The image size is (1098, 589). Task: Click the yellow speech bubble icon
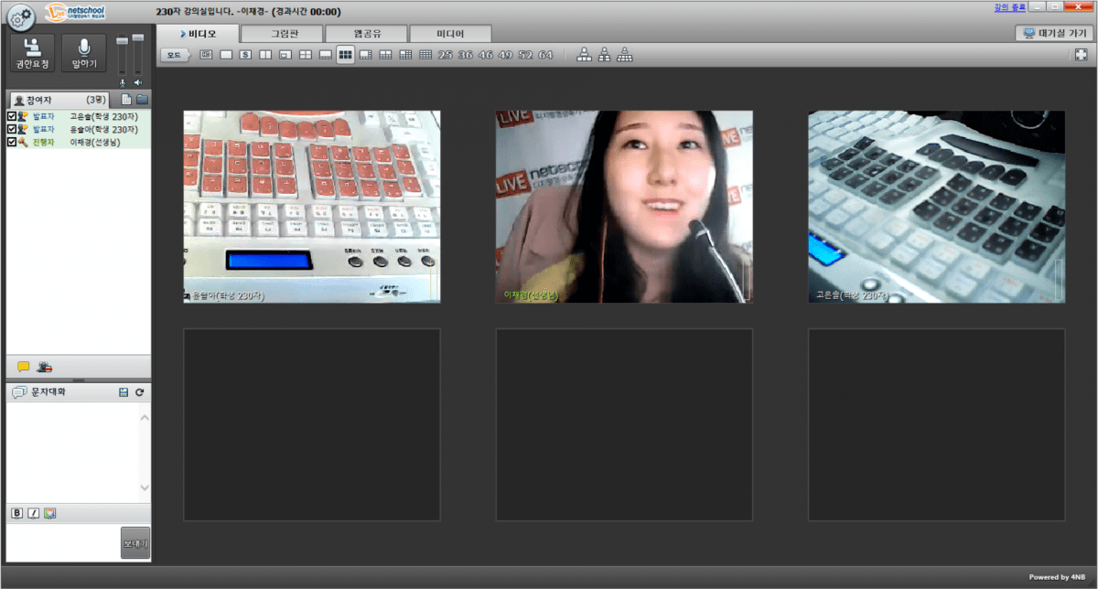24,367
